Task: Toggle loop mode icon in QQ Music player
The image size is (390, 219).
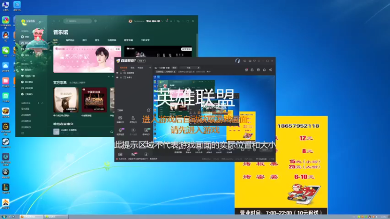Action: [112, 132]
